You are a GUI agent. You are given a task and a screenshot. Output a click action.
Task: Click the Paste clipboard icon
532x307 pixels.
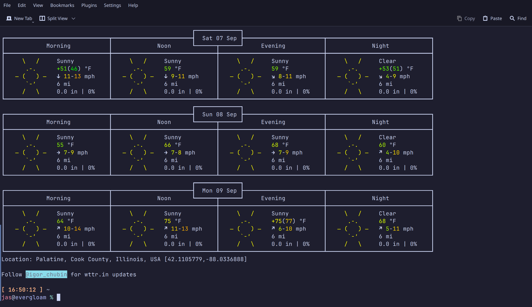click(x=485, y=18)
